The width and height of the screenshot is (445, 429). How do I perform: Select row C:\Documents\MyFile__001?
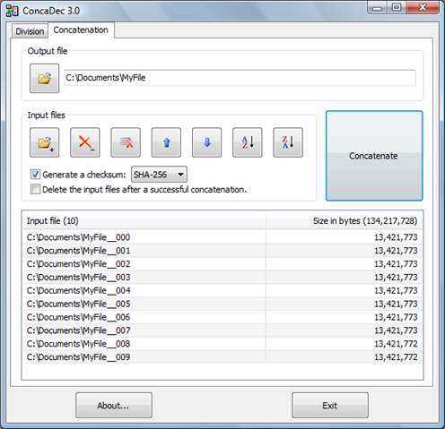coord(222,251)
